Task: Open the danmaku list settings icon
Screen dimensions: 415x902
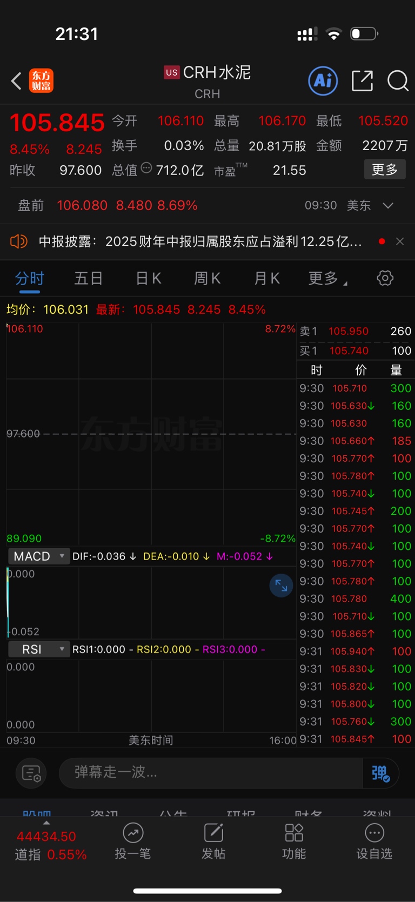Action: (x=31, y=773)
